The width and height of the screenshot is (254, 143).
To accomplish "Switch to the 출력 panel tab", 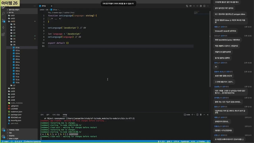I will 48,115.
